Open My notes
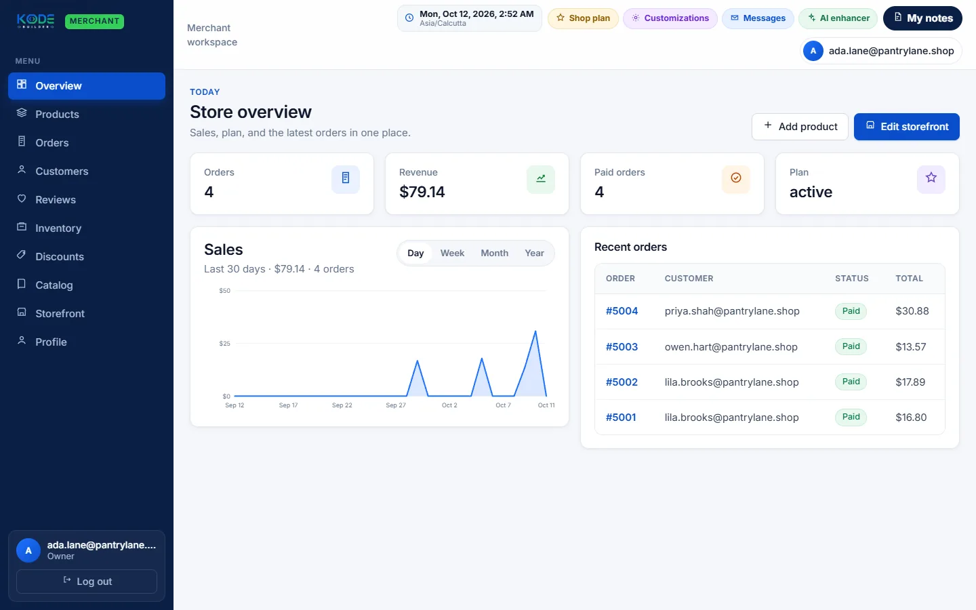 click(x=922, y=18)
